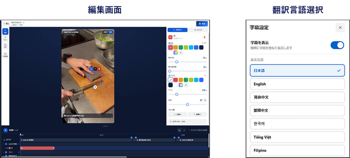Switch to the プロパティ tab
The image size is (350, 158).
(177, 30)
